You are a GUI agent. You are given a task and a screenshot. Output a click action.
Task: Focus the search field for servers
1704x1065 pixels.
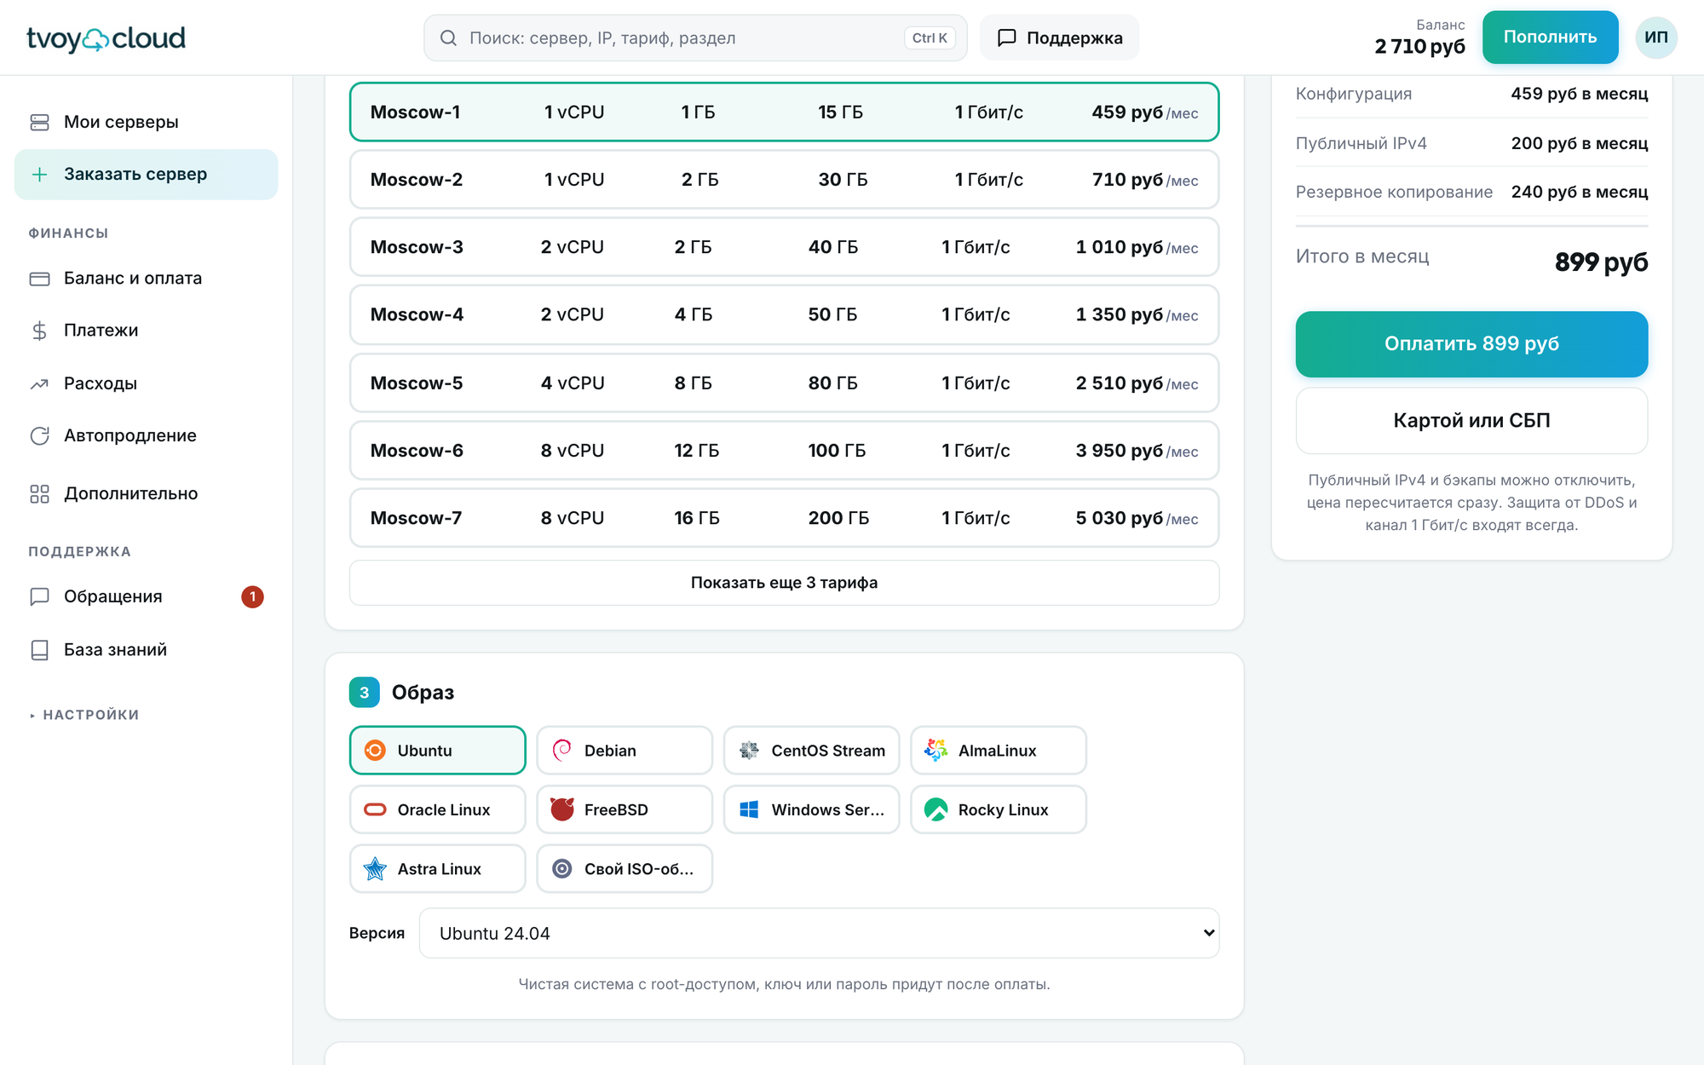695,37
